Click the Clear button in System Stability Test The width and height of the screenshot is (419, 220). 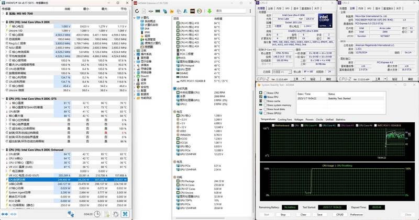(303, 215)
